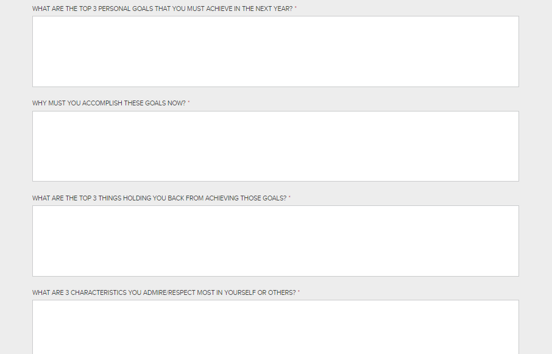552x354 pixels.
Task: Click the 'Why must you accomplish these goals now?' label
Action: click(x=108, y=104)
